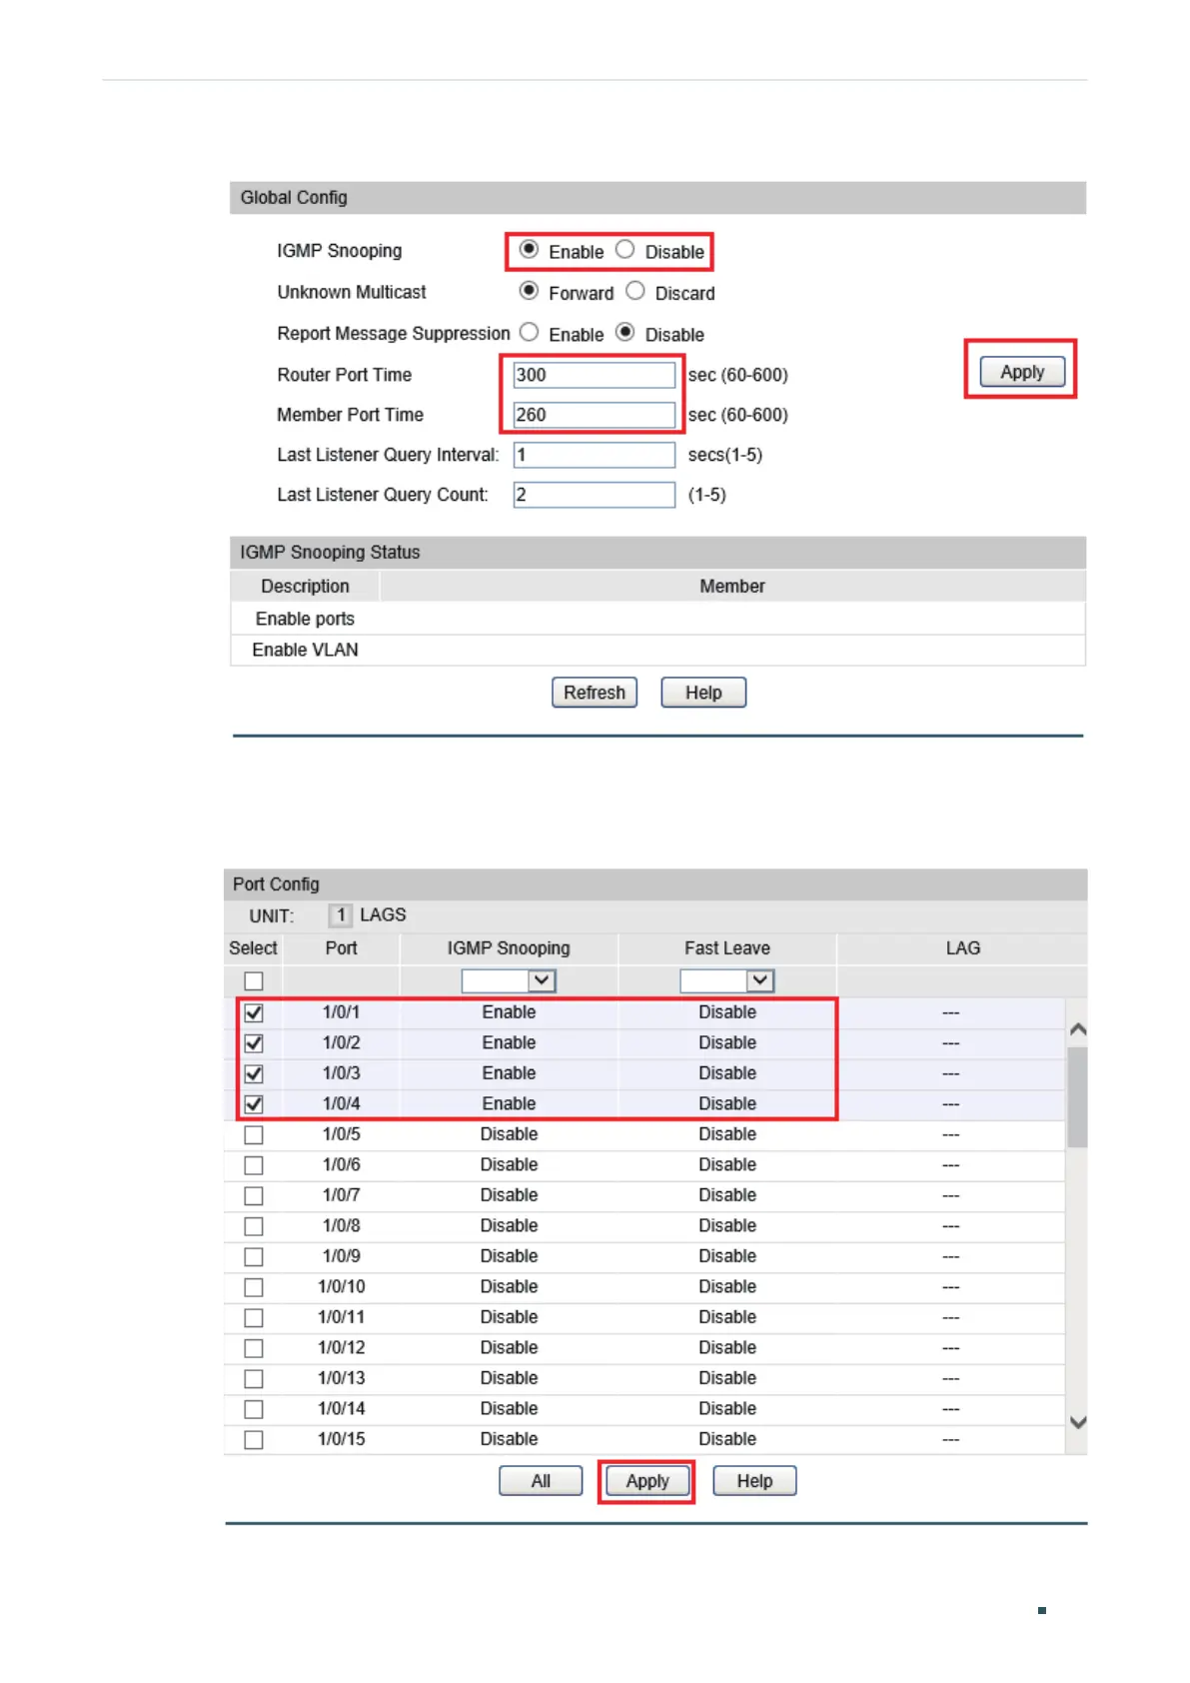Viewport: 1190px width, 1683px height.
Task: Click IGMP Snooping status of port 1/0/2
Action: tap(509, 1042)
